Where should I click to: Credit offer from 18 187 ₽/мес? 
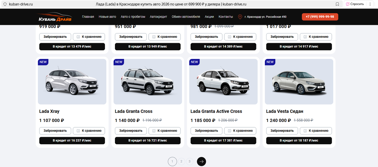pos(299,141)
